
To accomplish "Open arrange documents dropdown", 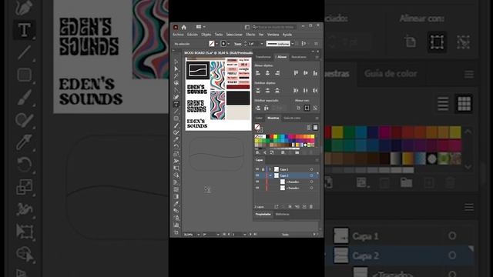I will (204, 27).
